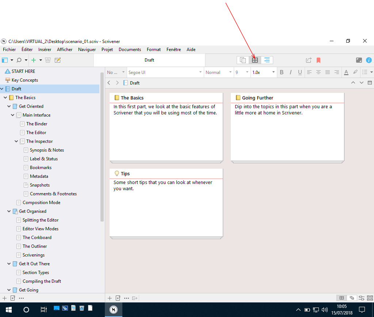This screenshot has width=374, height=317.
Task: Go forward in editor history
Action: [117, 83]
